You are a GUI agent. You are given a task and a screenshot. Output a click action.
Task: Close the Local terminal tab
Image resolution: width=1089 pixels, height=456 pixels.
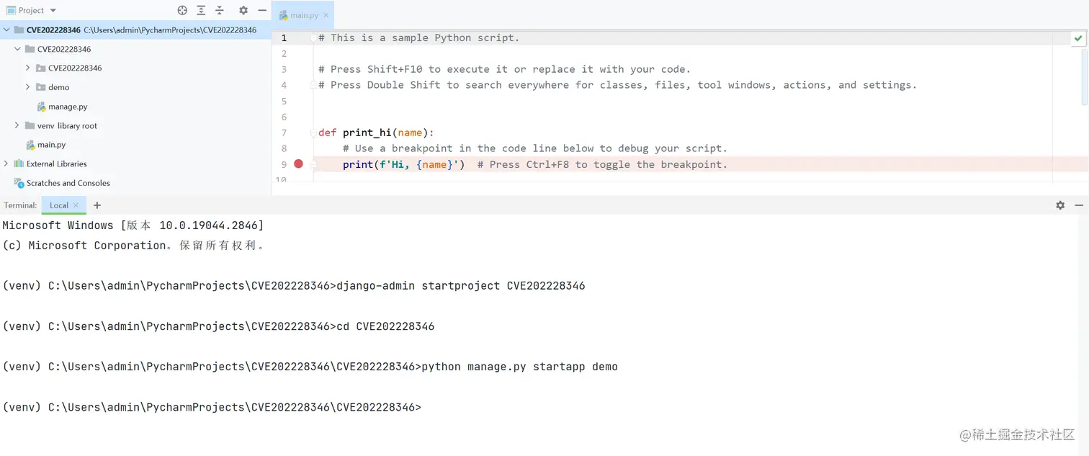[76, 205]
